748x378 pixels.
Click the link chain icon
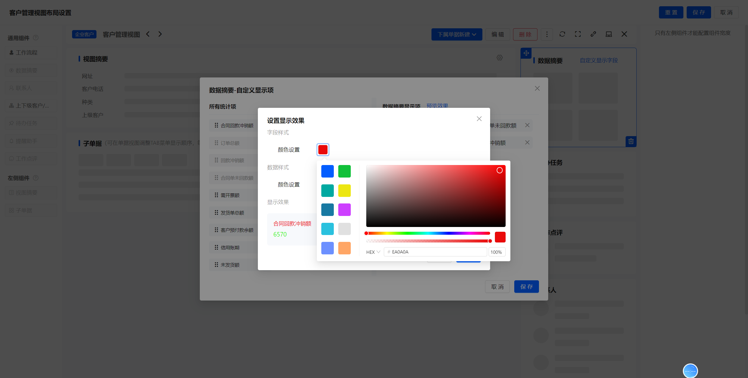tap(593, 34)
